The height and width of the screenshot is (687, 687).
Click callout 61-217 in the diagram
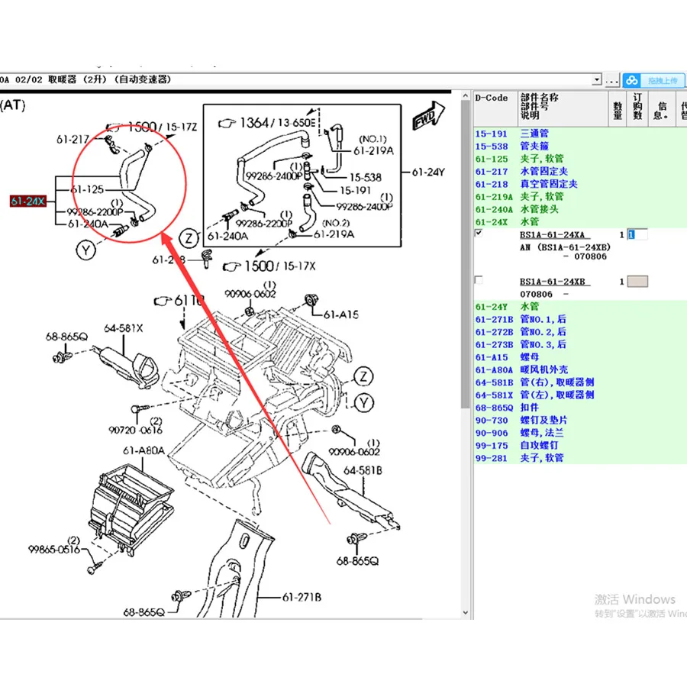pos(73,140)
